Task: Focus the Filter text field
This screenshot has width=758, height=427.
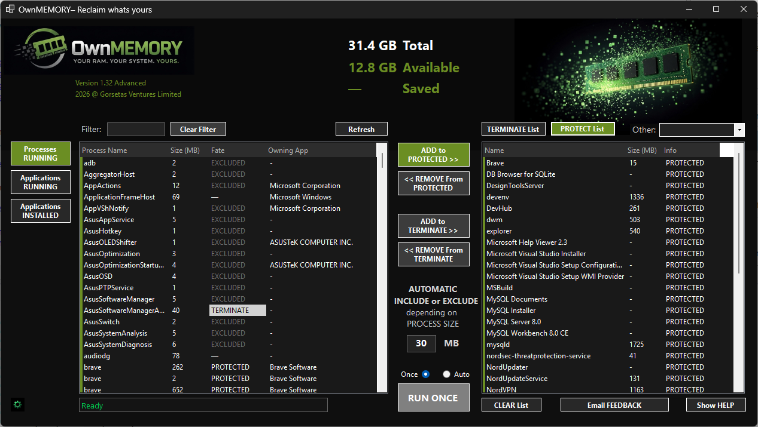Action: 136,129
